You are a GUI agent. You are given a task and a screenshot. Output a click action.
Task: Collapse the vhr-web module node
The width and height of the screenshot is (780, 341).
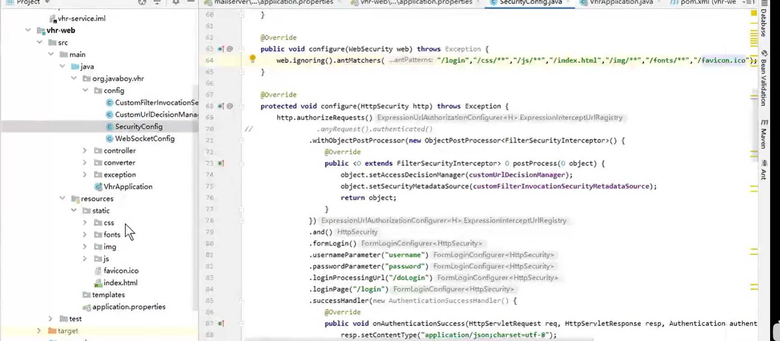[x=28, y=30]
